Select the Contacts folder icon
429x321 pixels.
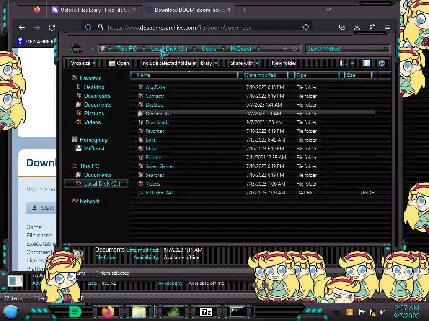[x=141, y=96]
